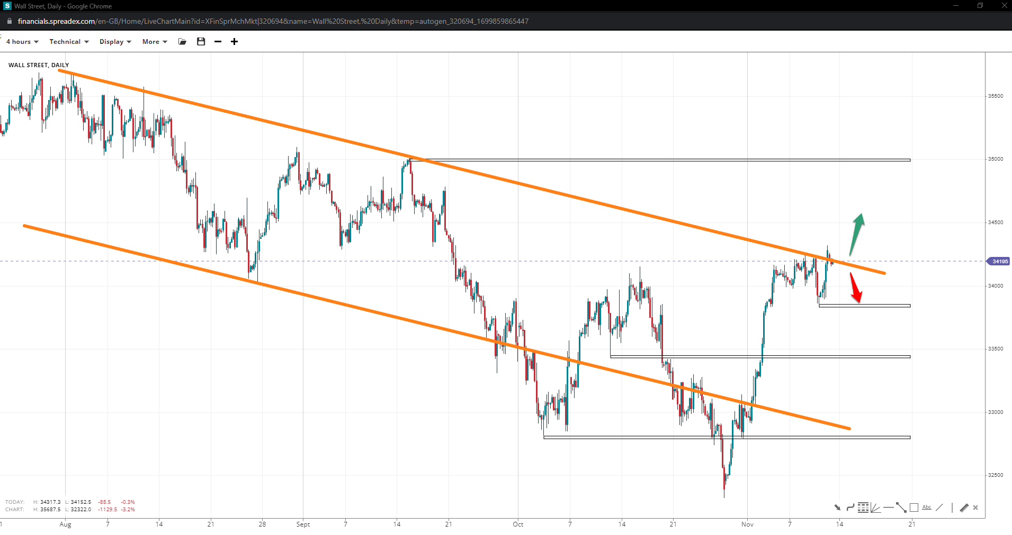Open the Display options dropdown
Screen dimensions: 1012x535
click(x=115, y=42)
